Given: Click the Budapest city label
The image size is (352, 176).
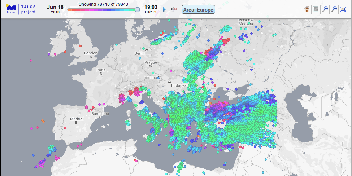Looking at the screenshot, I should click(x=179, y=85).
